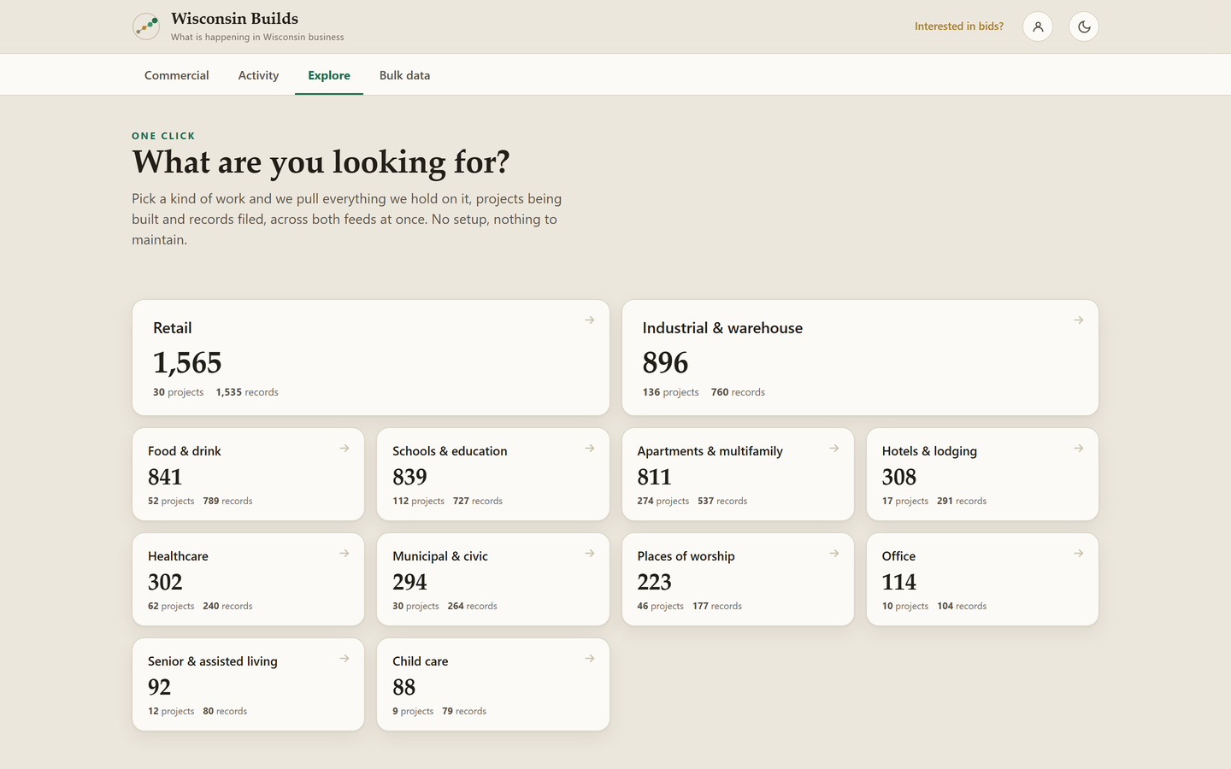This screenshot has height=769, width=1231.
Task: Click the arrow on Places of worship card
Action: (x=834, y=553)
